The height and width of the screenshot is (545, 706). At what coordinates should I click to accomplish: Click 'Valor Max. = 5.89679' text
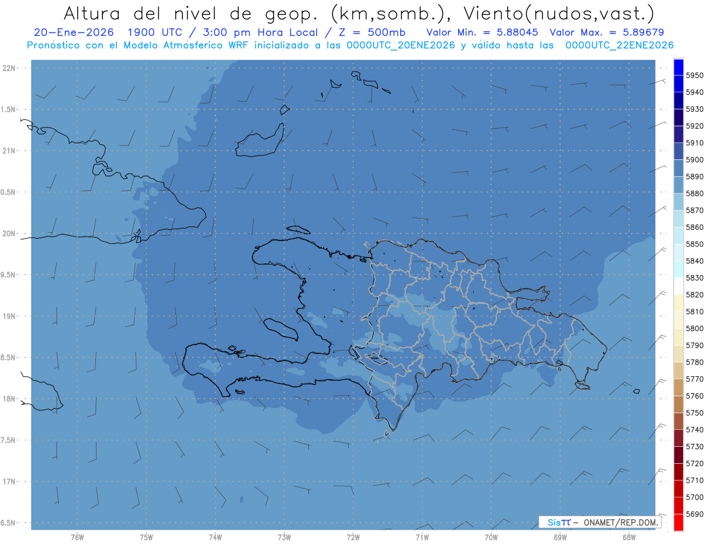(607, 33)
